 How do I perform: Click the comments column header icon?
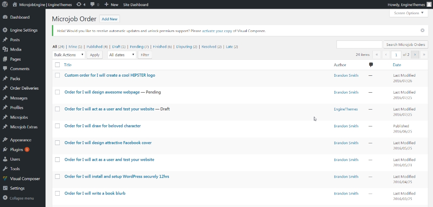[x=371, y=65]
